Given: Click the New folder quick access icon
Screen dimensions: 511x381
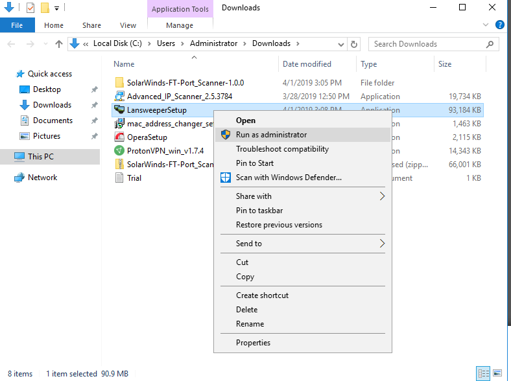Looking at the screenshot, I should [45, 7].
